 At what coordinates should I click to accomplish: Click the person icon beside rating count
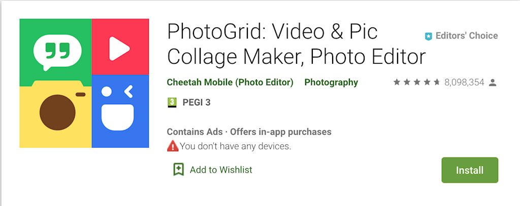tap(493, 83)
